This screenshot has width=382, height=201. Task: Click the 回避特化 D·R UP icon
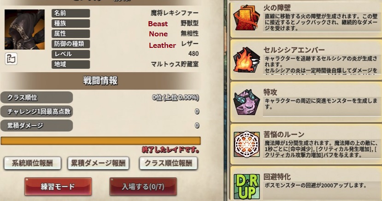coord(247,187)
